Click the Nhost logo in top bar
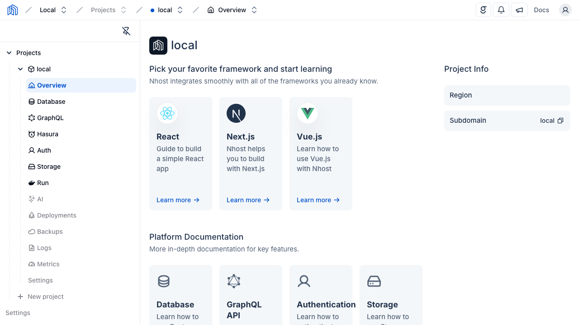Image resolution: width=579 pixels, height=325 pixels. tap(13, 10)
